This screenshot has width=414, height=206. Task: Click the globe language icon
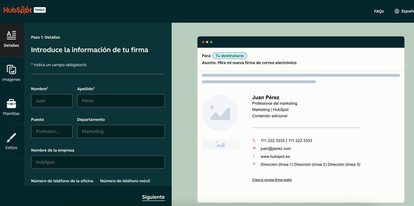[397, 11]
